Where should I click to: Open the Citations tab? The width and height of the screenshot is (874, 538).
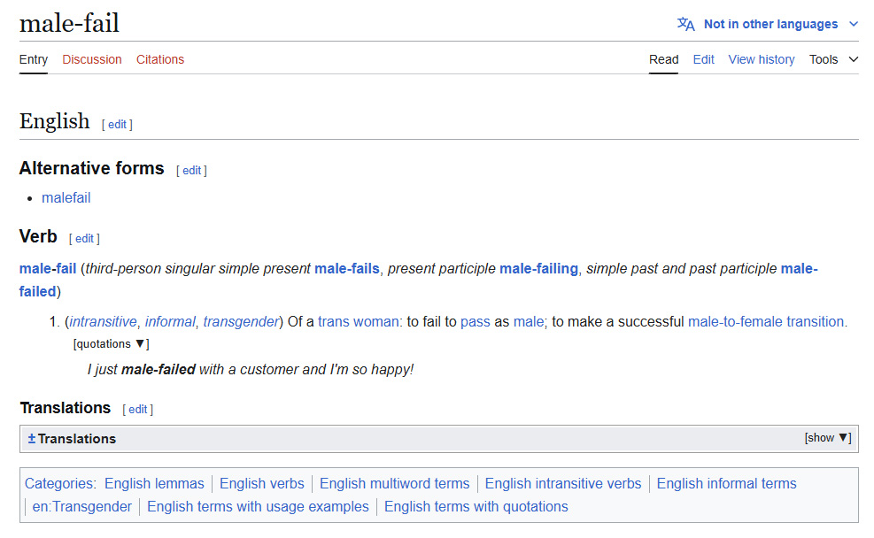(160, 59)
